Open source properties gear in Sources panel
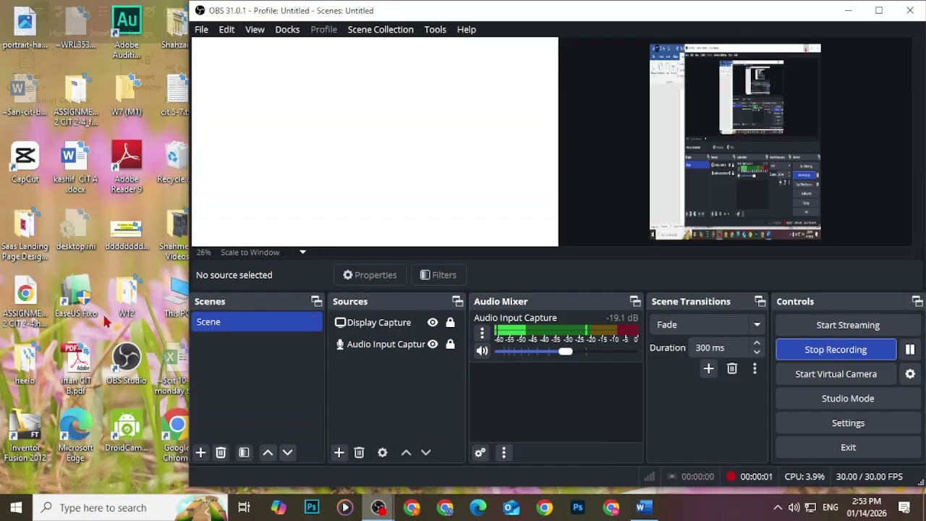This screenshot has width=926, height=521. (382, 452)
